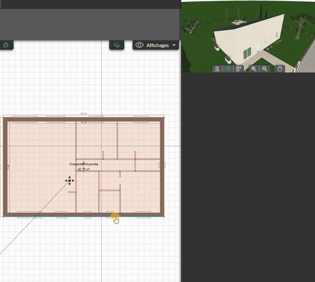Expand the Affichages chevron arrow
Viewport: 315px width, 282px height.
pos(174,45)
